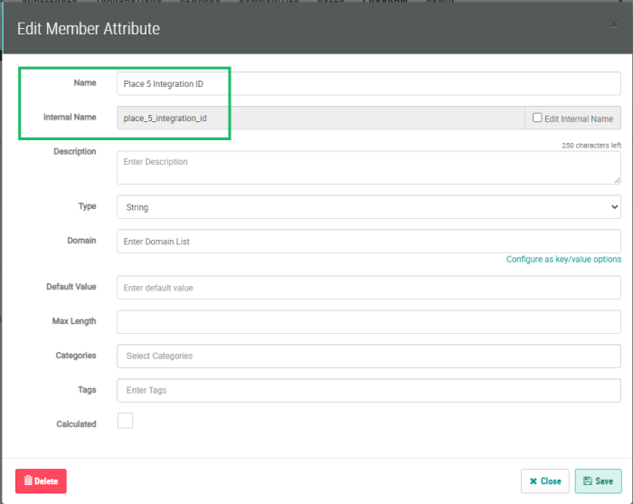Click the Internal Name field
Screen dimensions: 633x504
click(x=320, y=119)
